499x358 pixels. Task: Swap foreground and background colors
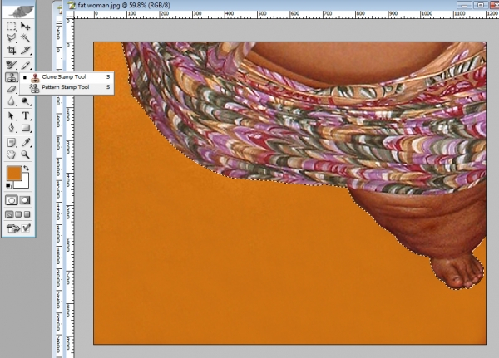pyautogui.click(x=26, y=168)
